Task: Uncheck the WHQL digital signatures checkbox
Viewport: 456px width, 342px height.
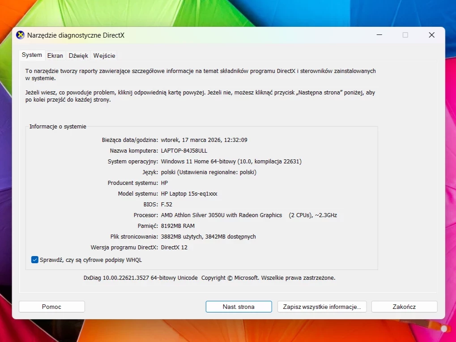Action: [34, 260]
